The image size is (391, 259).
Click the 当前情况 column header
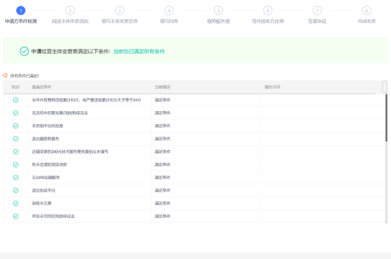(163, 87)
